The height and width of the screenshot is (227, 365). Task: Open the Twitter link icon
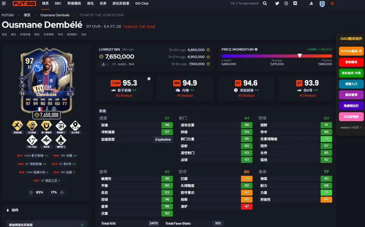[x=277, y=3]
